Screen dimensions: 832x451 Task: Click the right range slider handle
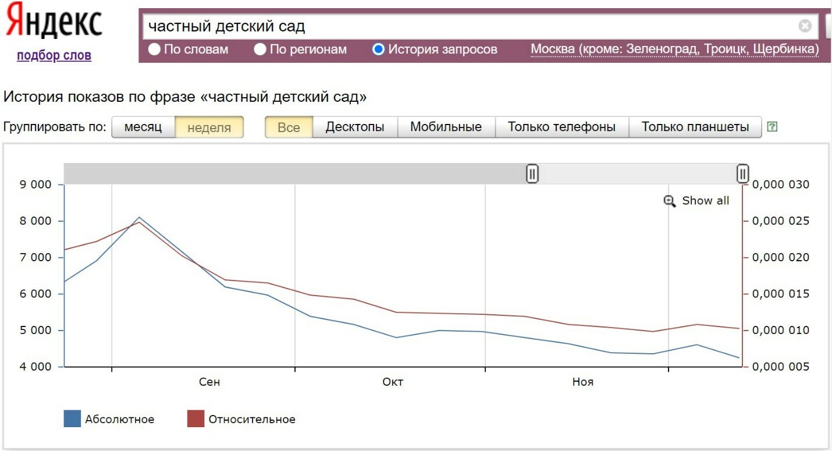[742, 173]
